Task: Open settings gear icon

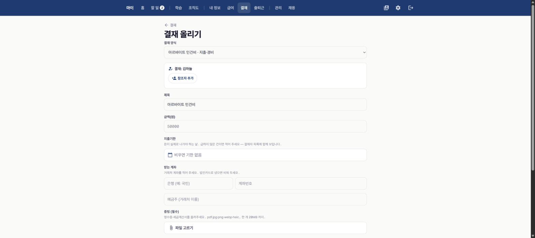Action: point(398,8)
